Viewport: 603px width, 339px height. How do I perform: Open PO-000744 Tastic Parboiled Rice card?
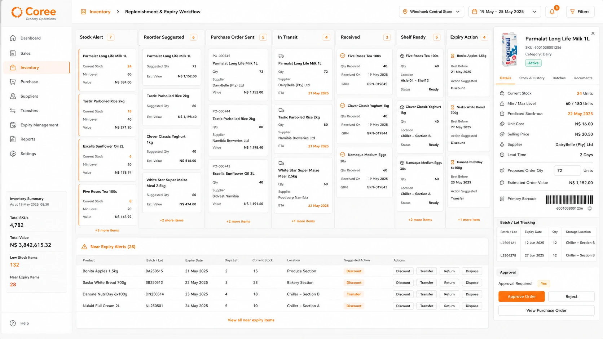[x=238, y=130]
